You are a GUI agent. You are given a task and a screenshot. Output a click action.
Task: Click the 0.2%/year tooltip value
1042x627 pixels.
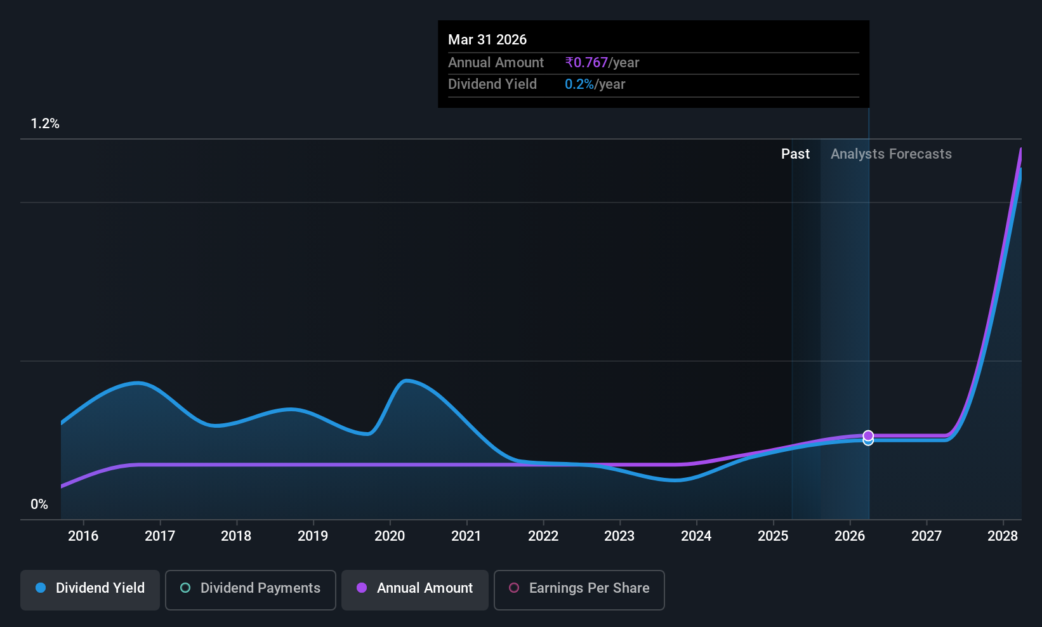[x=595, y=84]
